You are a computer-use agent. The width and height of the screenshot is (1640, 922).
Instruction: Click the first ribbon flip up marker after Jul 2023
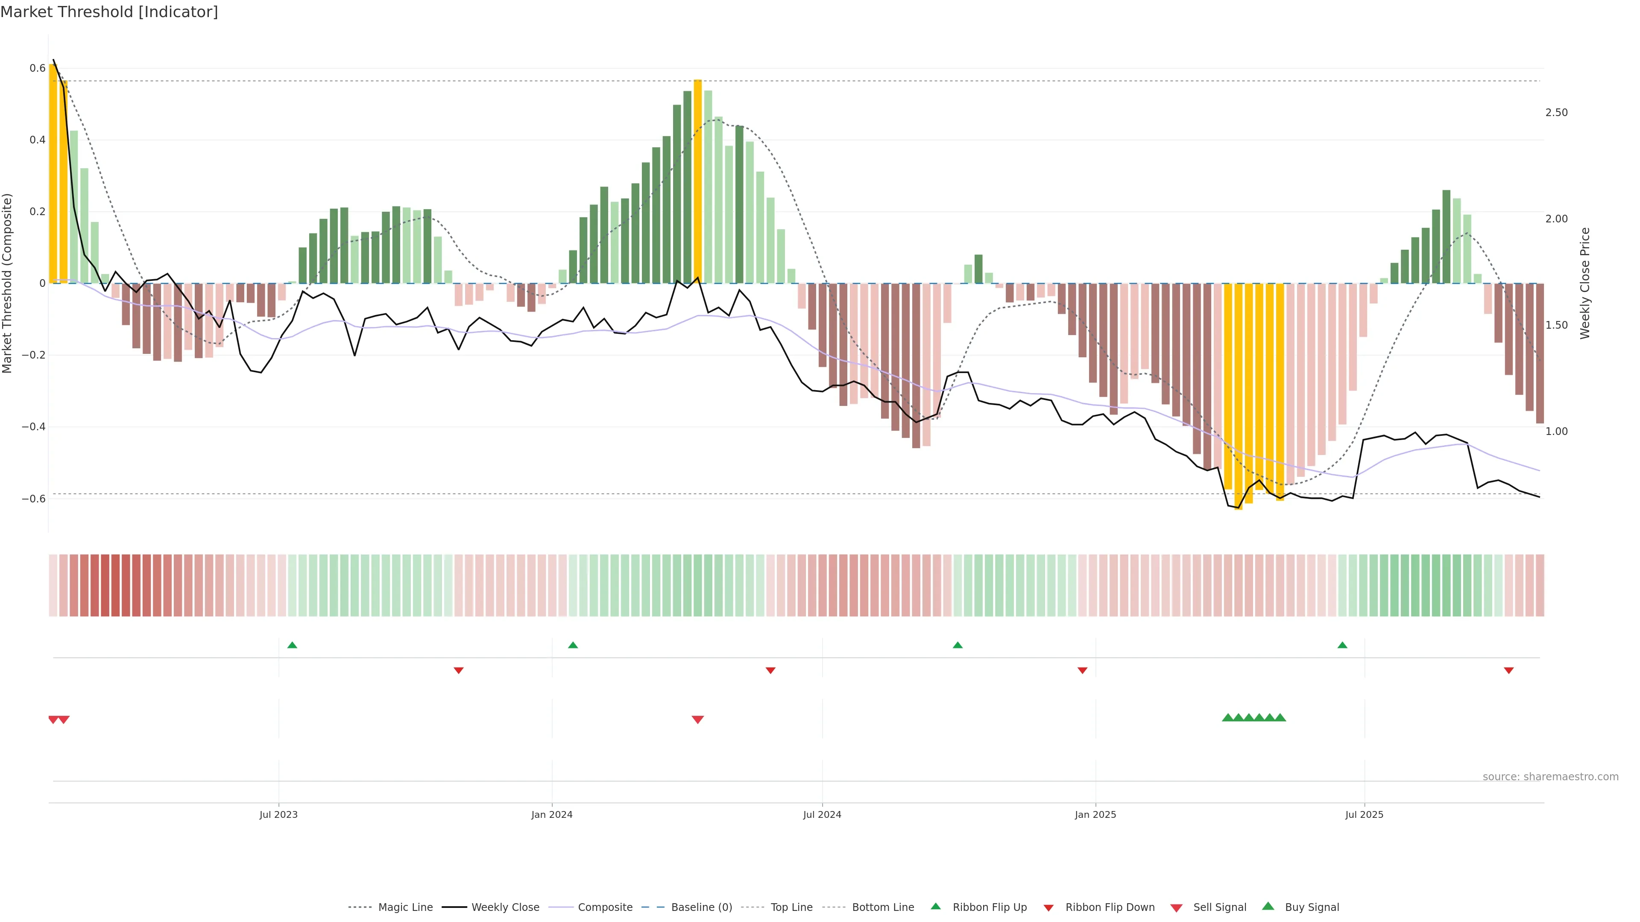(292, 645)
